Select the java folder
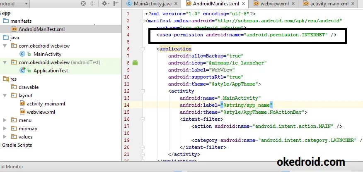This screenshot has height=172, width=363. pos(15,38)
